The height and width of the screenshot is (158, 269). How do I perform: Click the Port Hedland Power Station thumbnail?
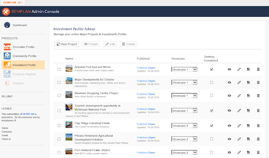point(69,151)
